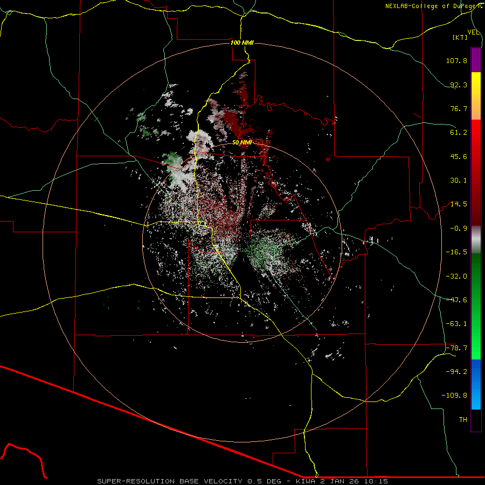The width and height of the screenshot is (485, 485).
Task: Click the -0.9 value on the velocity scale
Action: (459, 228)
